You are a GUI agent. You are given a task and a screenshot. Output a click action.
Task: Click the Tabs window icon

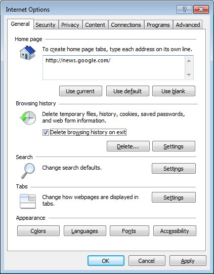click(x=28, y=201)
